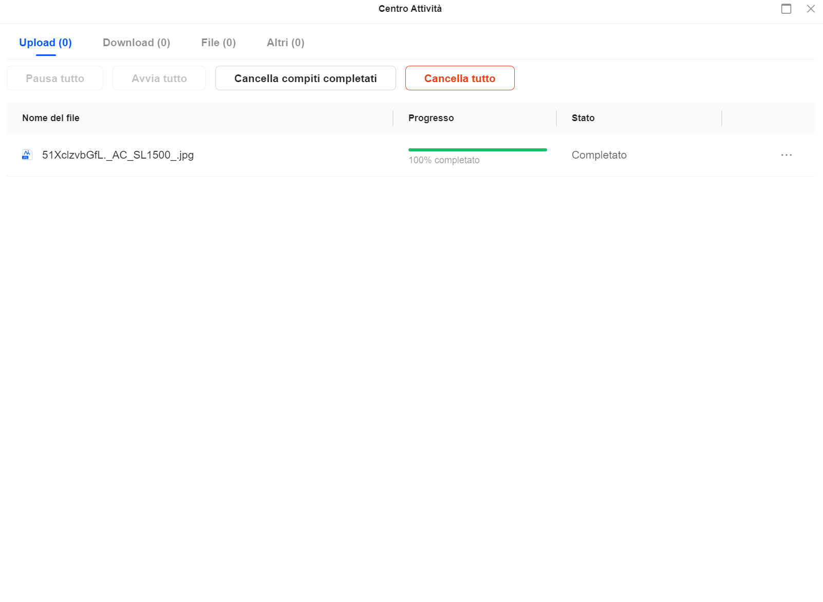Click the Centro Attività window title

coord(410,9)
